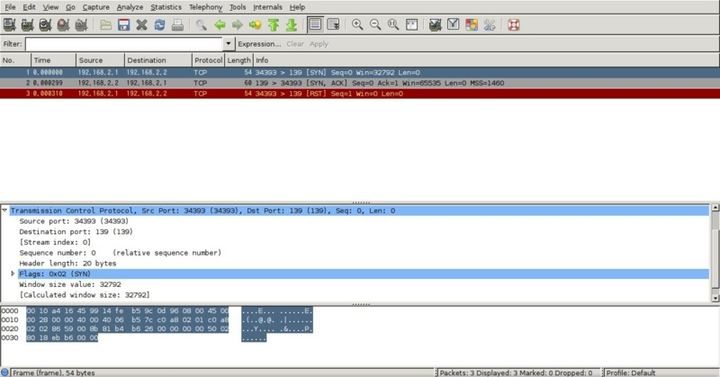Viewport: 720px width, 377px height.
Task: Zoom in on packet text
Action: [357, 25]
